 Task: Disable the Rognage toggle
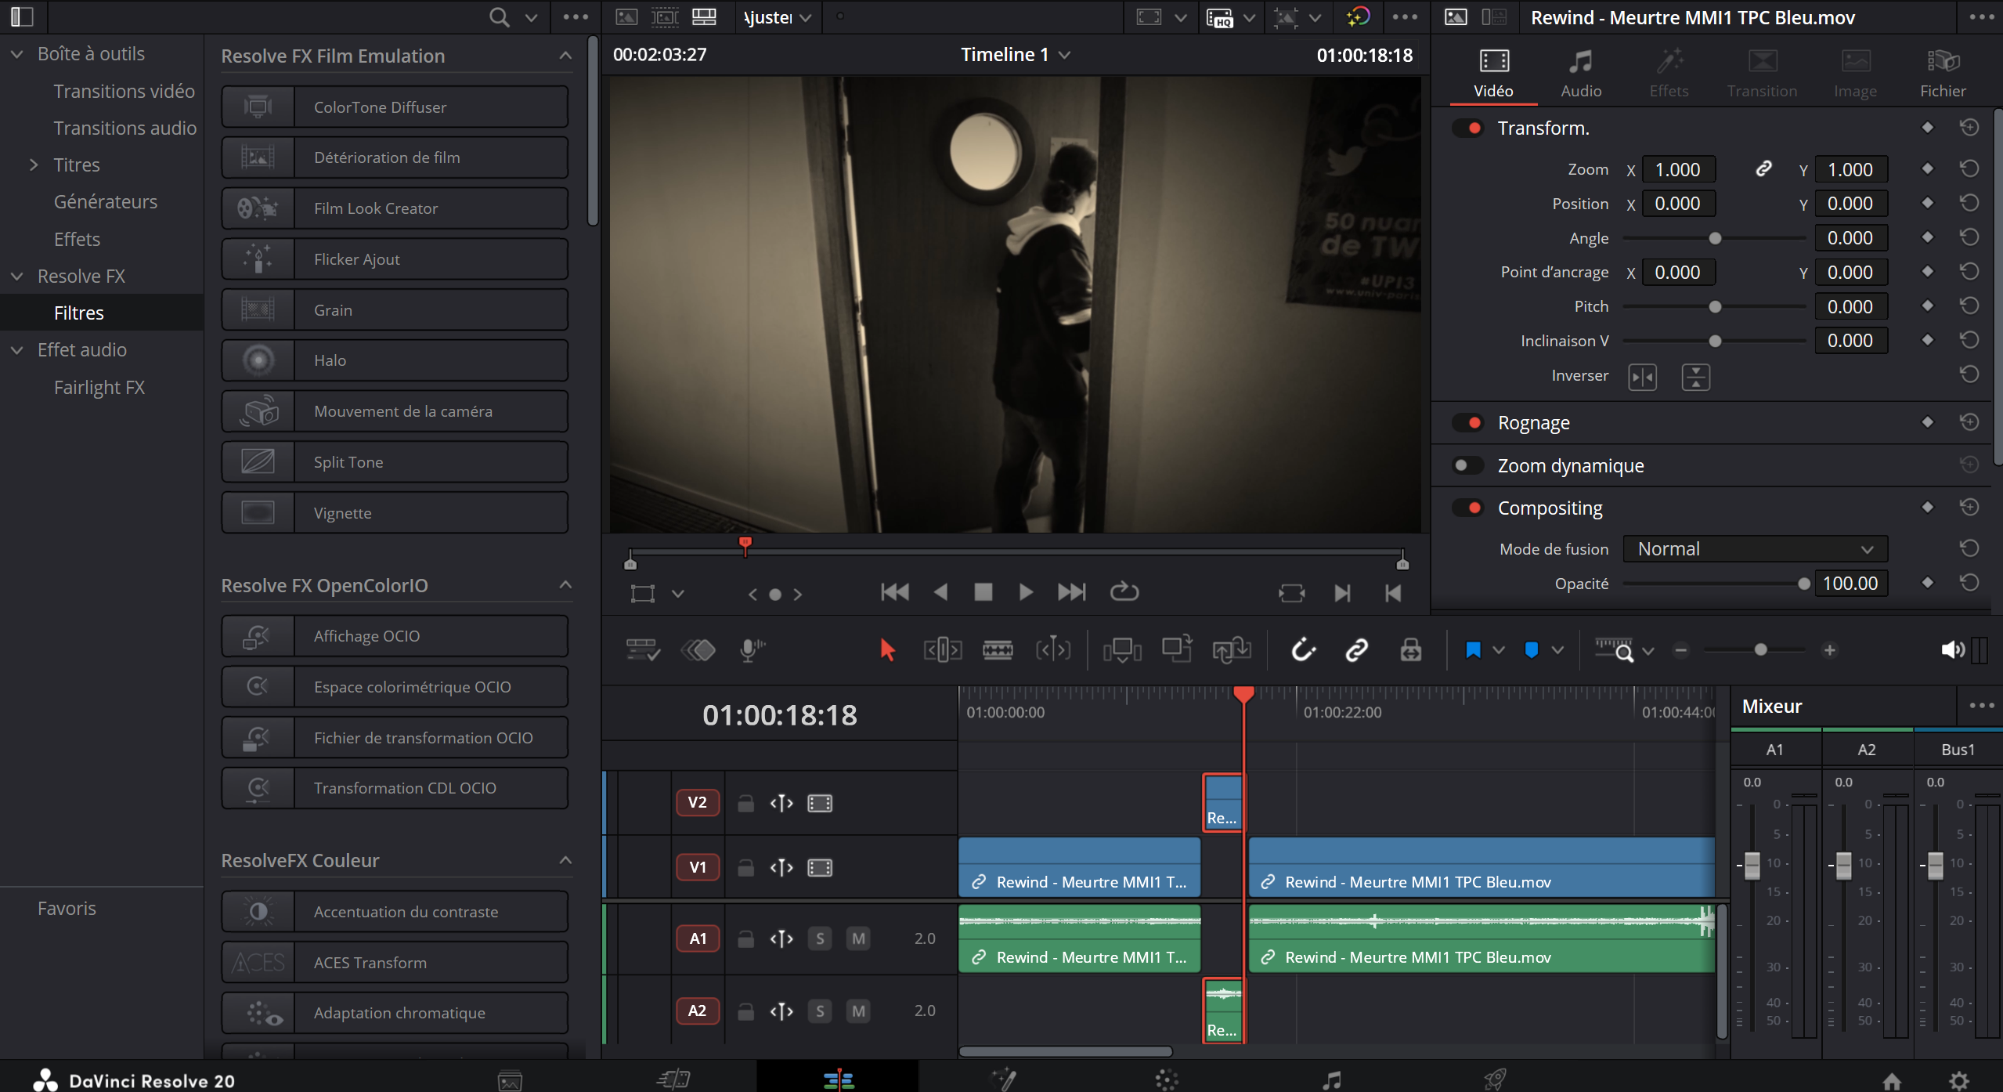(1467, 423)
